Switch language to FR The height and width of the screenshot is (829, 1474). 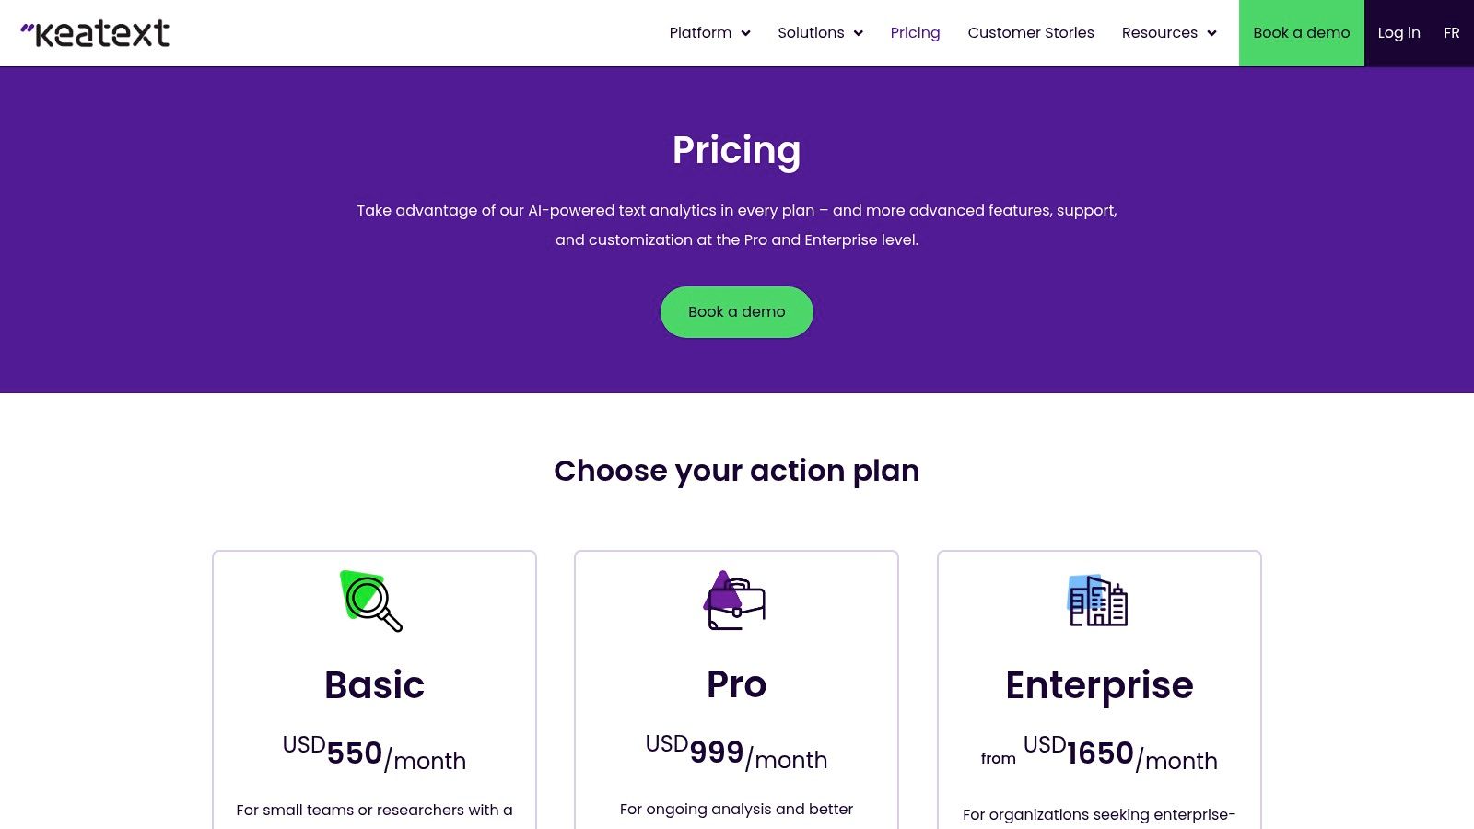pos(1452,33)
